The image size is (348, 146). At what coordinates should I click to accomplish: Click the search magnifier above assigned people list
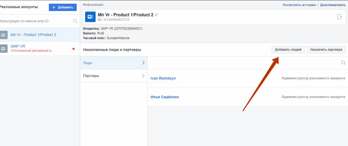(x=343, y=63)
